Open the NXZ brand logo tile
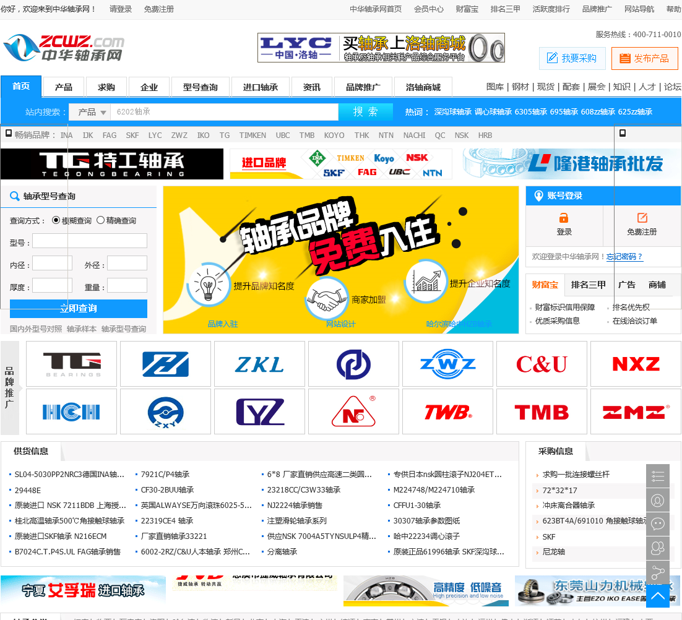Viewport: 682px width, 620px height. click(x=636, y=364)
